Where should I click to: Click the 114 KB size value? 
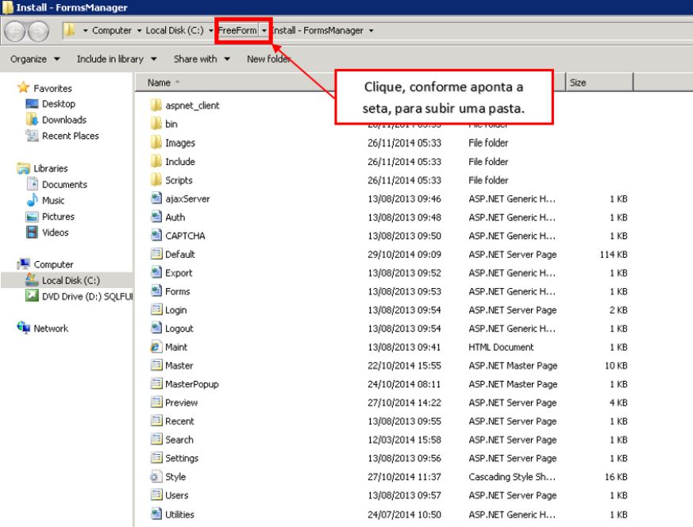[614, 255]
